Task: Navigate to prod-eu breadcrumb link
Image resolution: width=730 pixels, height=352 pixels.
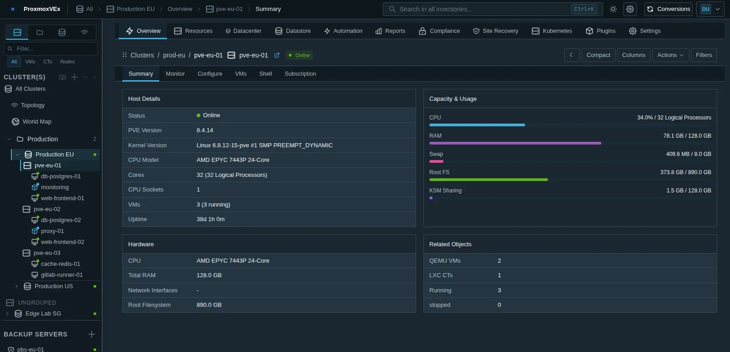Action: tap(174, 55)
